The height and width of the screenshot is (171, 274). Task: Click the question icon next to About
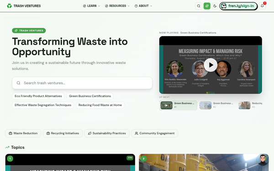pyautogui.click(x=136, y=6)
